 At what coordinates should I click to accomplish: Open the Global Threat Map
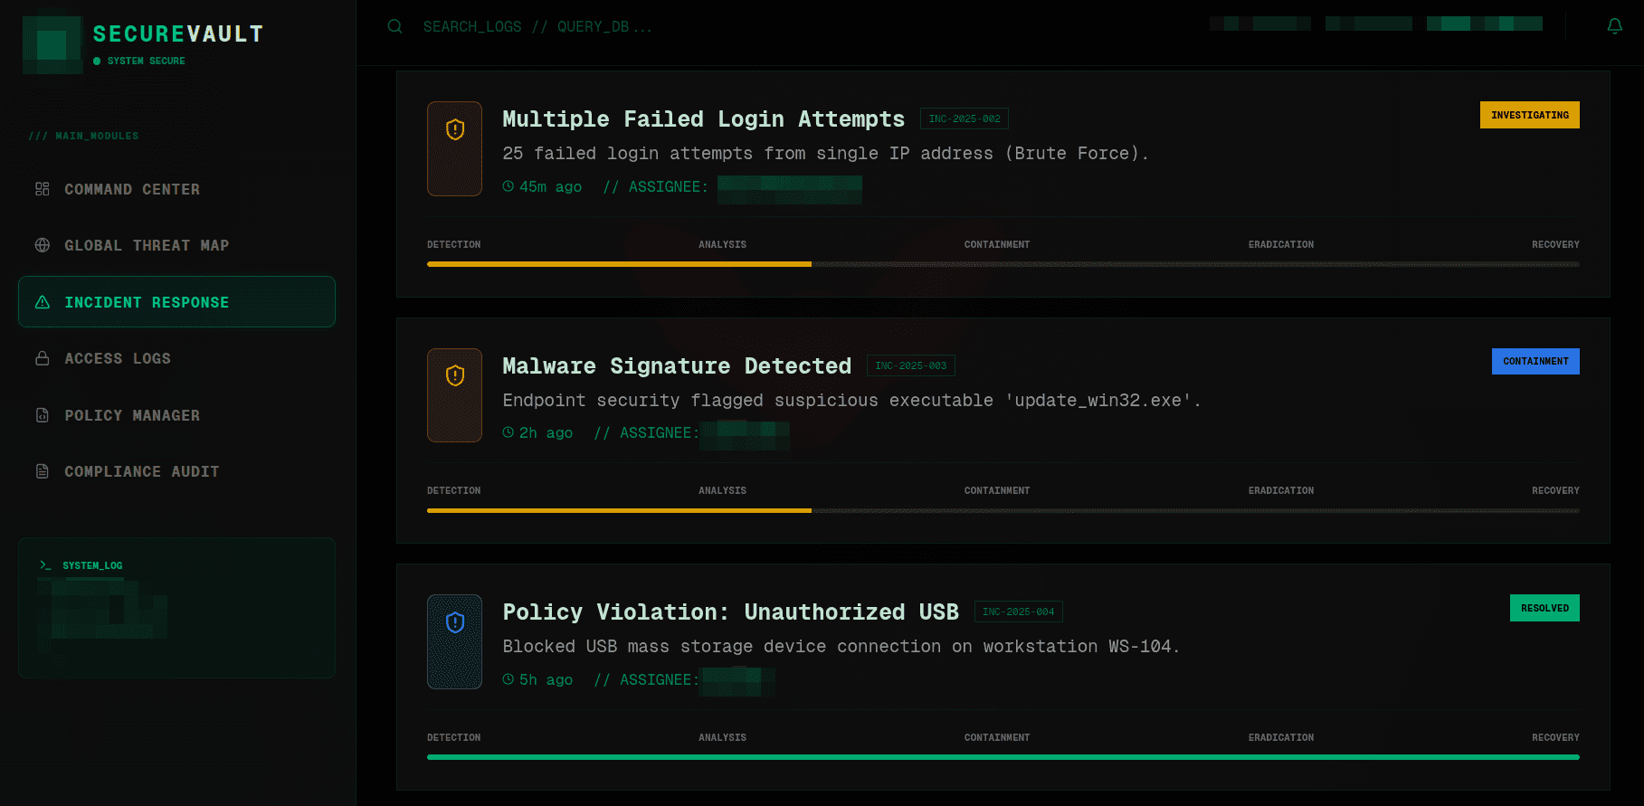tap(146, 245)
